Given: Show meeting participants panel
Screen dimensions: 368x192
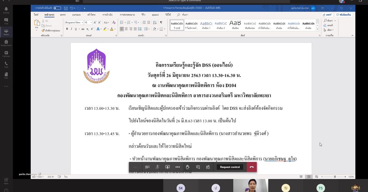Looking at the screenshot, I should click(208, 167).
